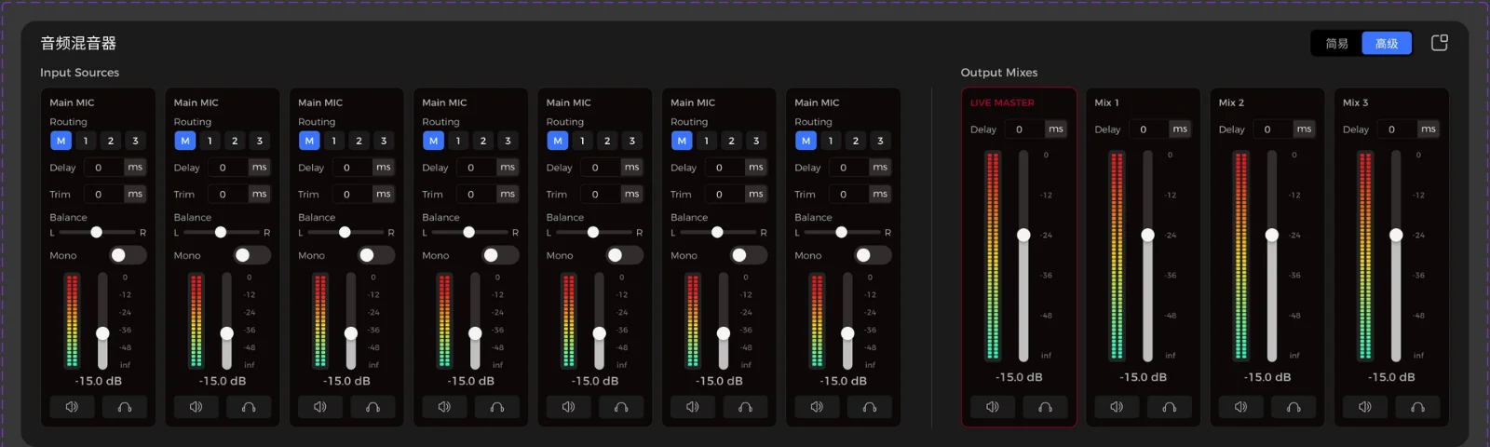Click the Mix 2 volume fader handle

click(1272, 235)
